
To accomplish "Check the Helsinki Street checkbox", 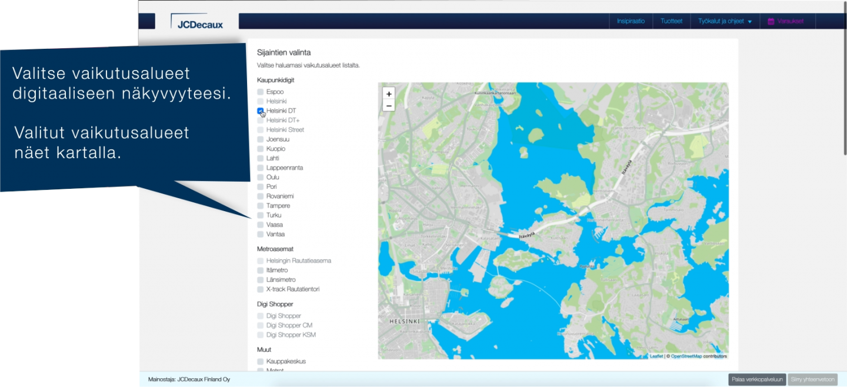I will point(261,129).
